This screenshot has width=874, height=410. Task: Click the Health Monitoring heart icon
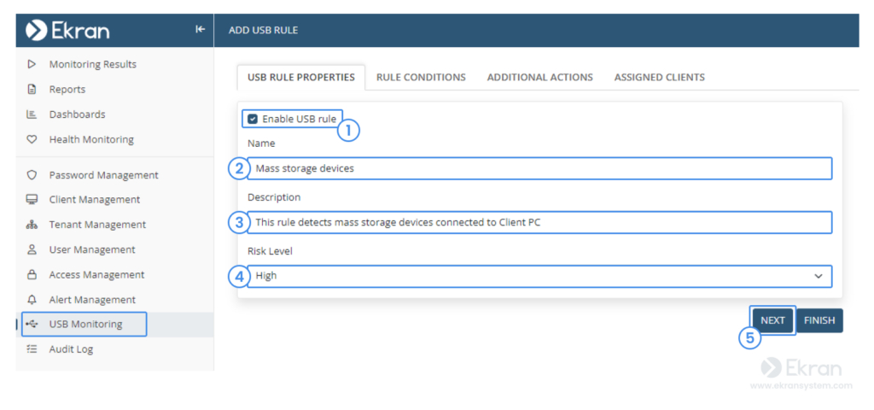(x=32, y=139)
